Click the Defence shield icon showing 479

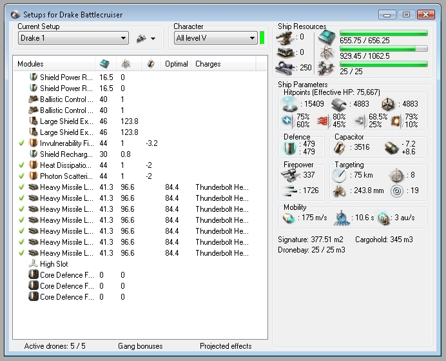[289, 148]
